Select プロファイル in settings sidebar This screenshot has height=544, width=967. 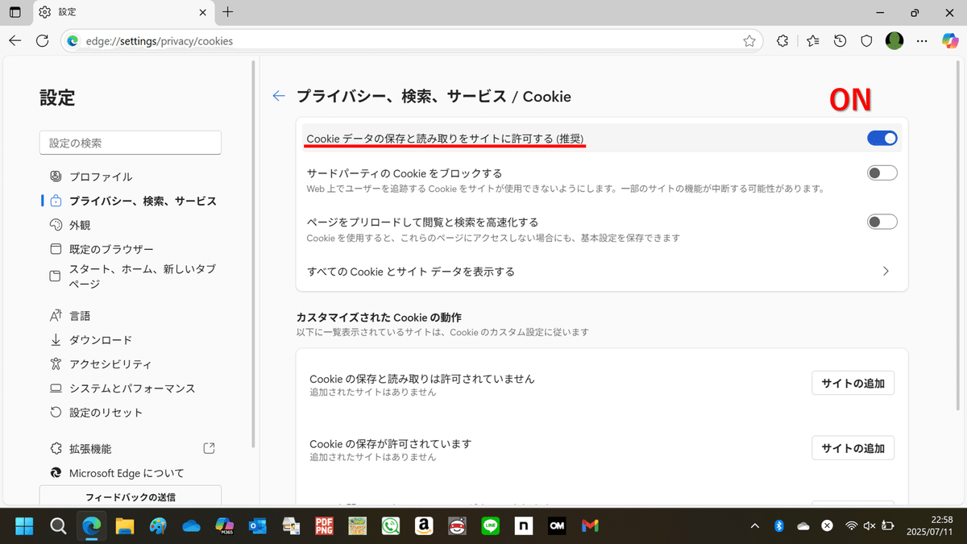click(x=101, y=176)
